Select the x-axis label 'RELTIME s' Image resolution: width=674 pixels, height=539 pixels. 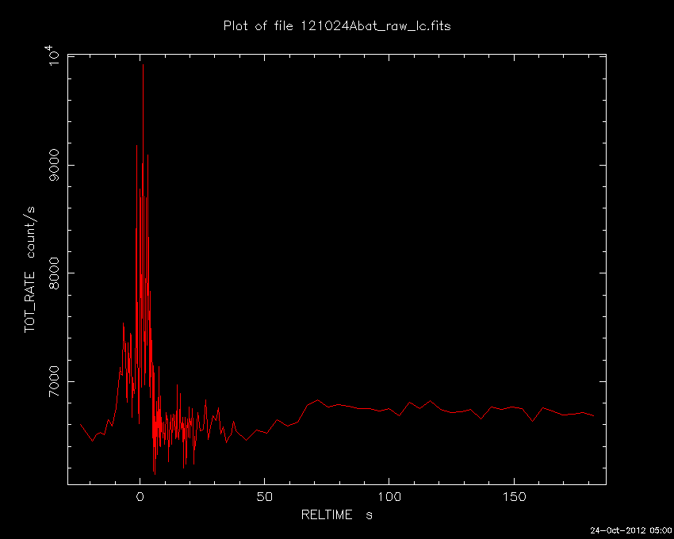tap(336, 514)
